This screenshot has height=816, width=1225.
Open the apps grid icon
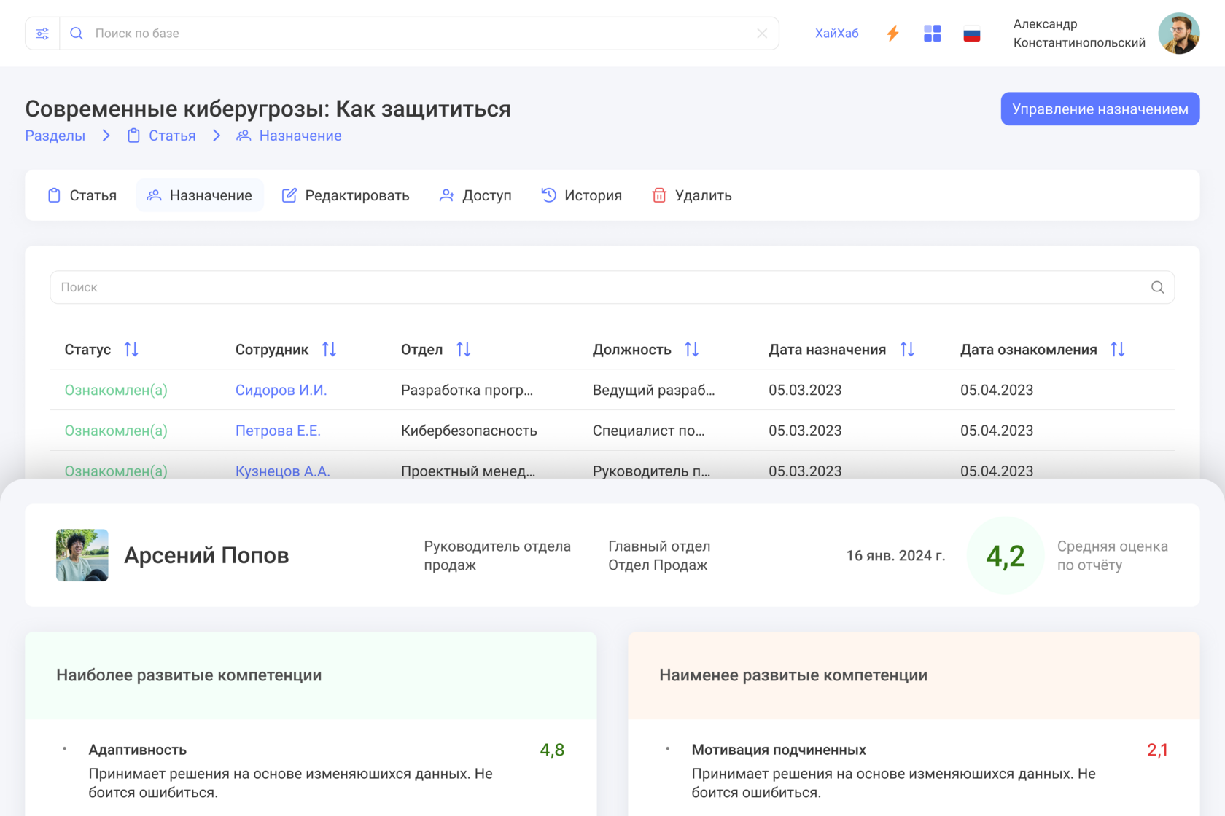(932, 34)
